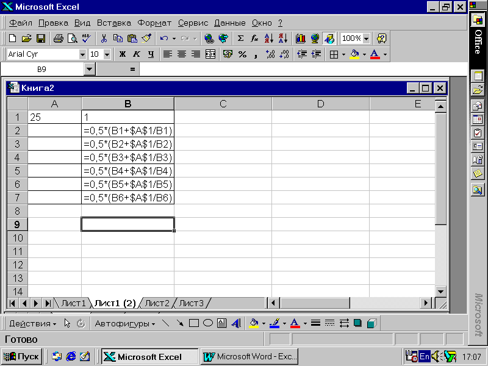Expand the fill color dropdown arrow in formatting toolbar
The image size is (488, 366).
364,54
